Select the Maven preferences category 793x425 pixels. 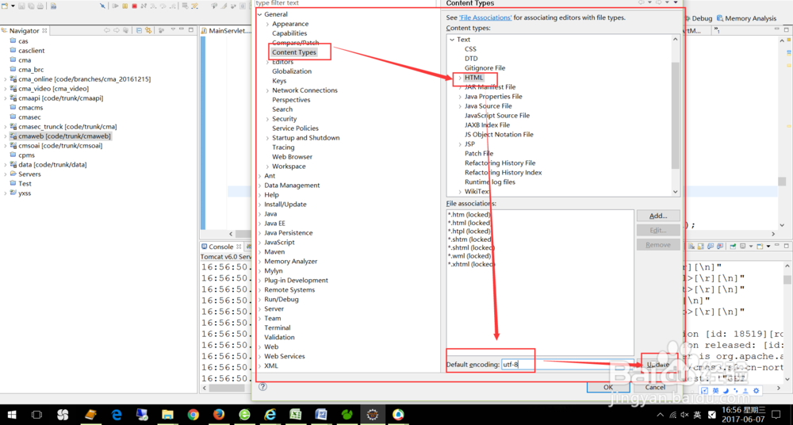click(x=274, y=252)
